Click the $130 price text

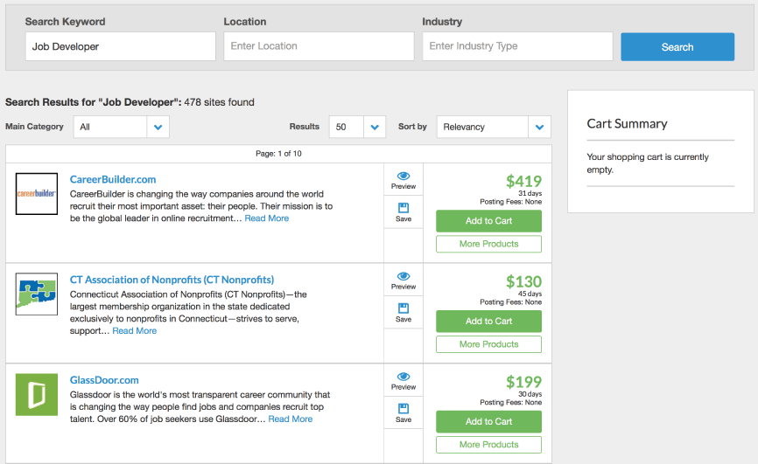[523, 282]
